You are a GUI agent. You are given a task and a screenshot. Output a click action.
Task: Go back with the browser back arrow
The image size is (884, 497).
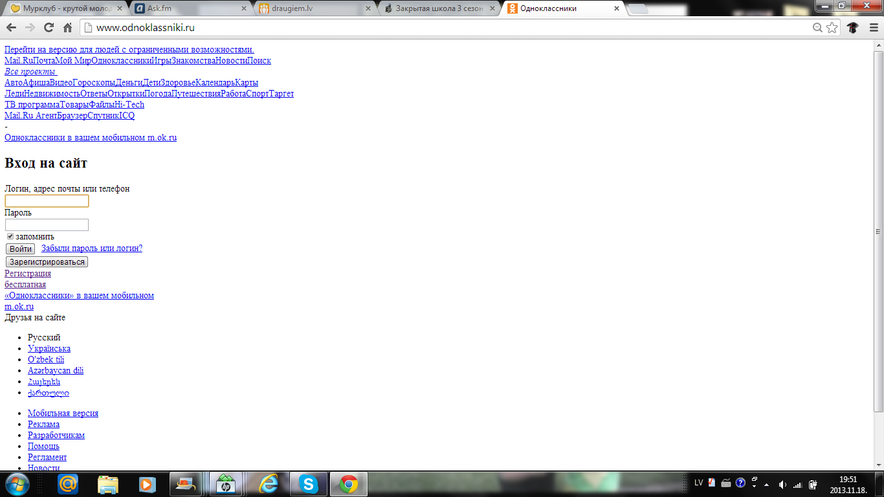pos(11,28)
